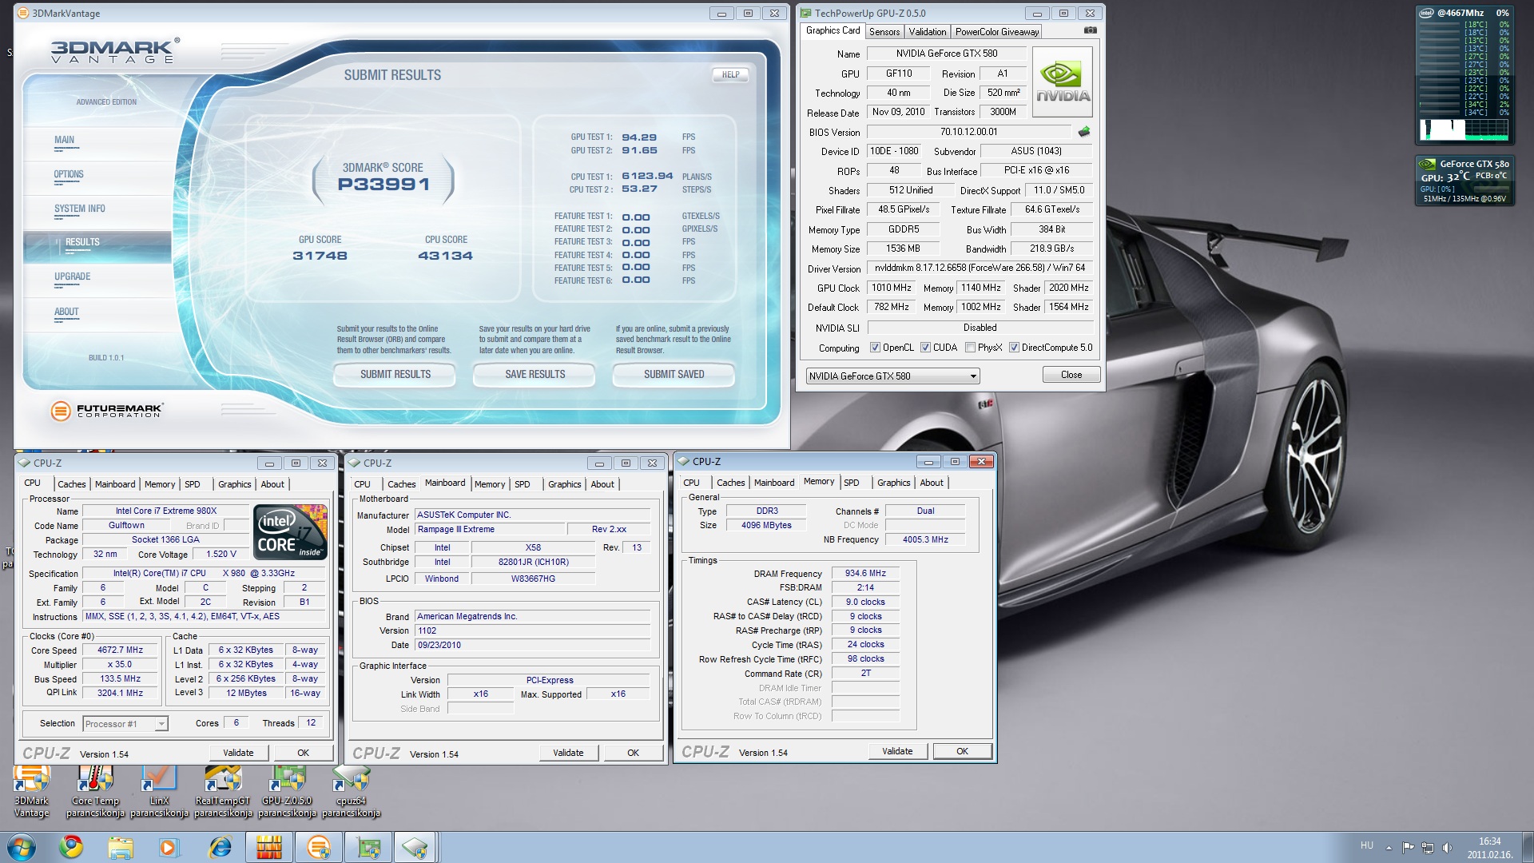
Task: Open the SYSTEM INFO menu in 3DMark
Action: [x=80, y=209]
